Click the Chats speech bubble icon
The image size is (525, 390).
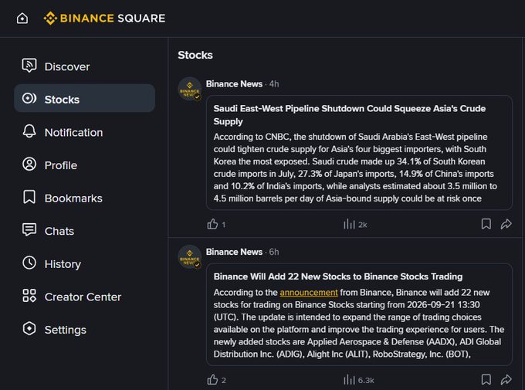[x=29, y=230]
